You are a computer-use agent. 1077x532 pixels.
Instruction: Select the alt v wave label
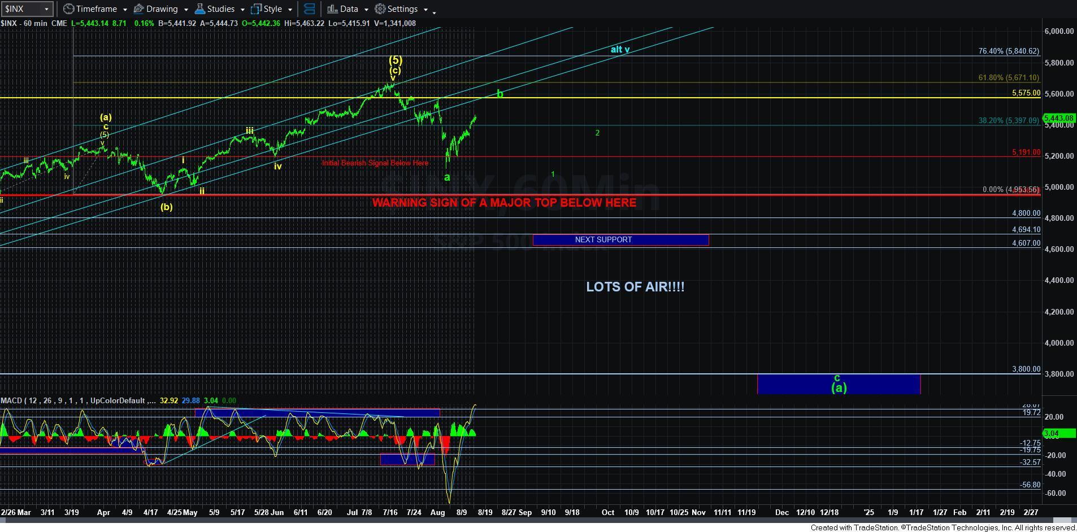tap(620, 50)
